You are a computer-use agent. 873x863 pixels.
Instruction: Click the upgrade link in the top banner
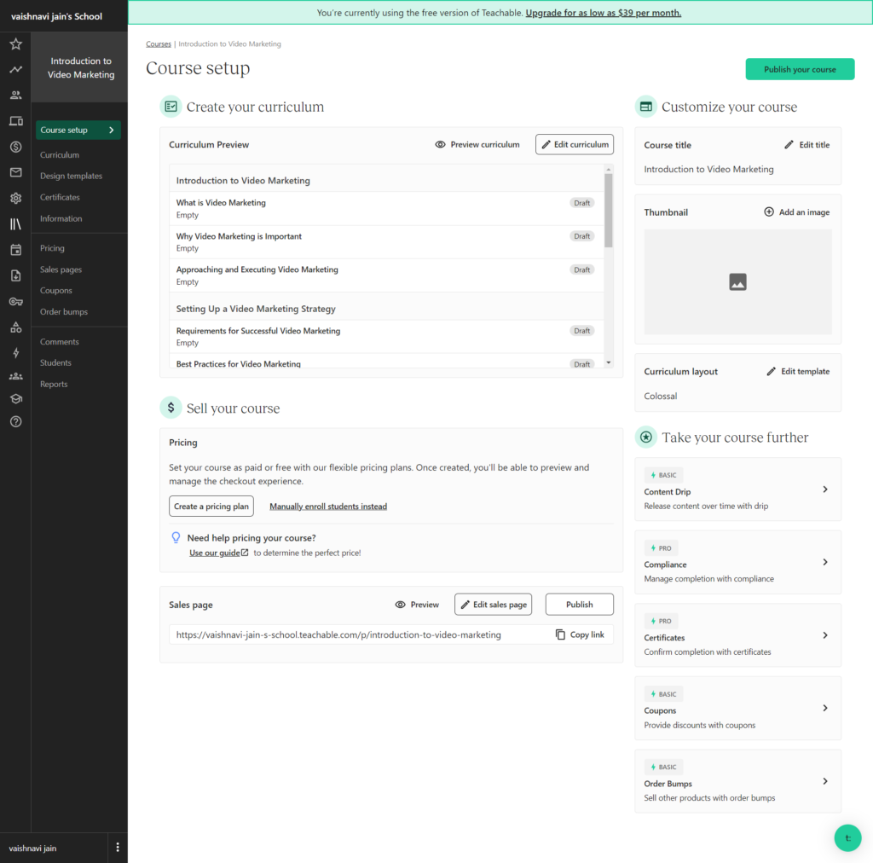[x=603, y=13]
